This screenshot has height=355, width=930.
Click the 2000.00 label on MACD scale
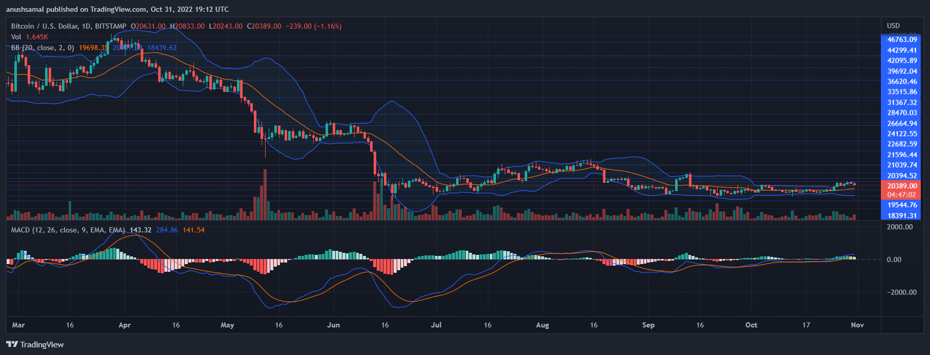pos(899,227)
